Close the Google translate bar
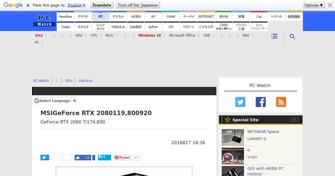The width and height of the screenshot is (335, 176). tap(330, 5)
